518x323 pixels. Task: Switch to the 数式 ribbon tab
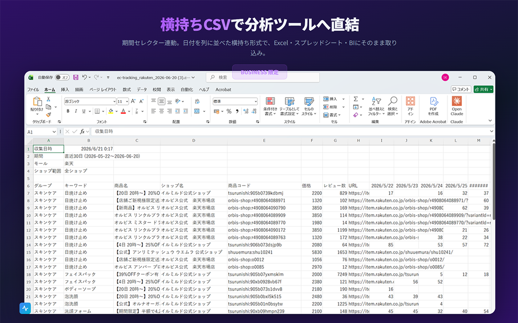point(127,90)
